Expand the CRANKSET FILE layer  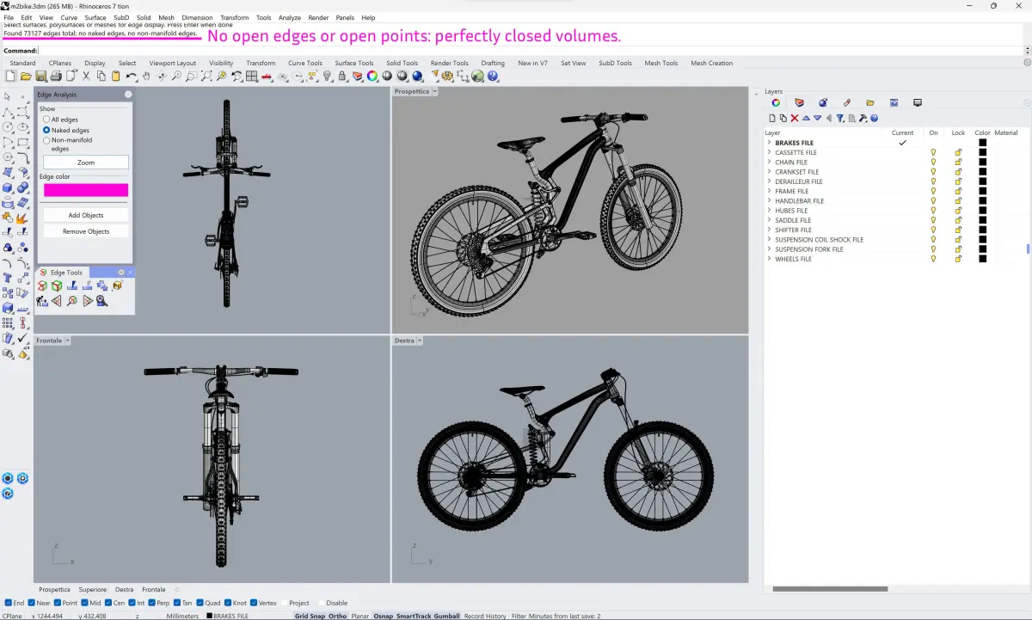click(769, 172)
